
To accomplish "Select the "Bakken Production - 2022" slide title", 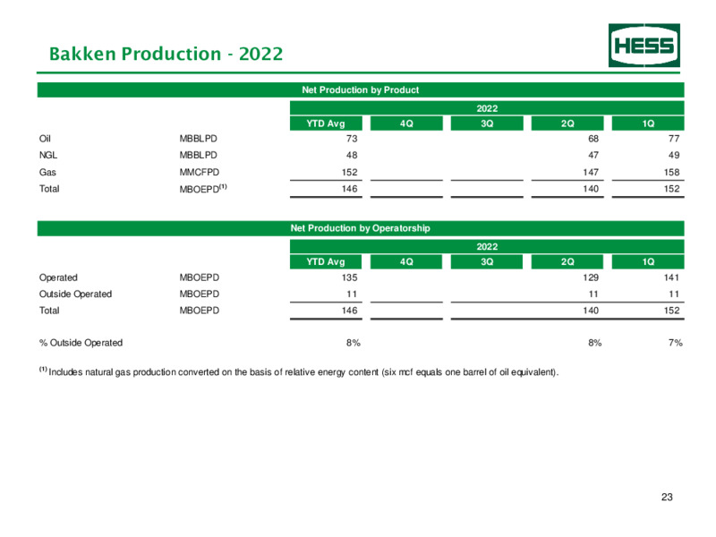I will pos(166,54).
